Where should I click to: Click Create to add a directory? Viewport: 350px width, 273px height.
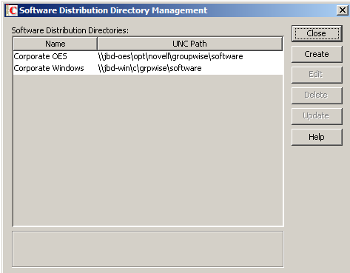click(317, 54)
